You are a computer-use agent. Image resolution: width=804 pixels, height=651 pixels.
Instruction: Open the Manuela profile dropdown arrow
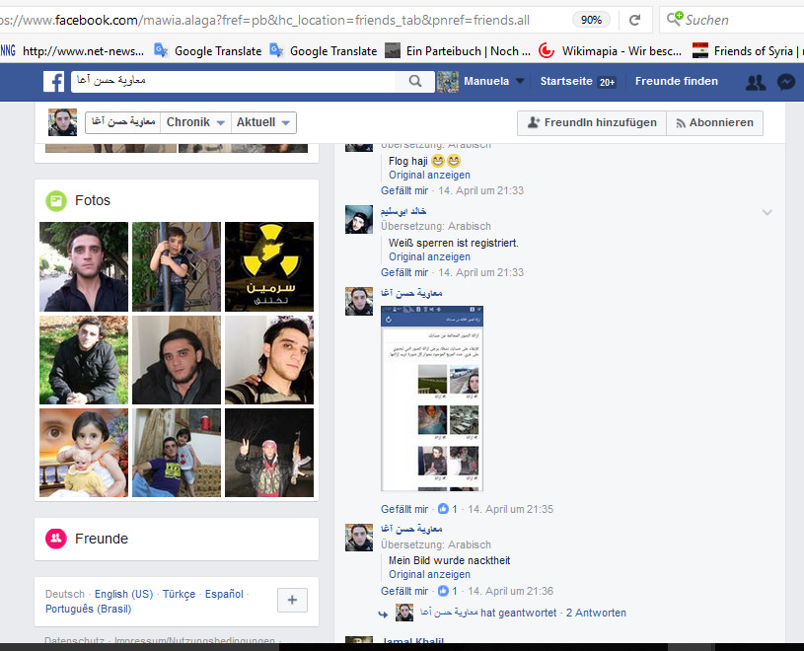pos(521,82)
